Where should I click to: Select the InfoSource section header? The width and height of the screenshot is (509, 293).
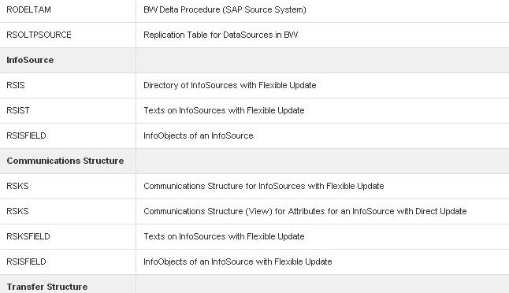coord(30,60)
